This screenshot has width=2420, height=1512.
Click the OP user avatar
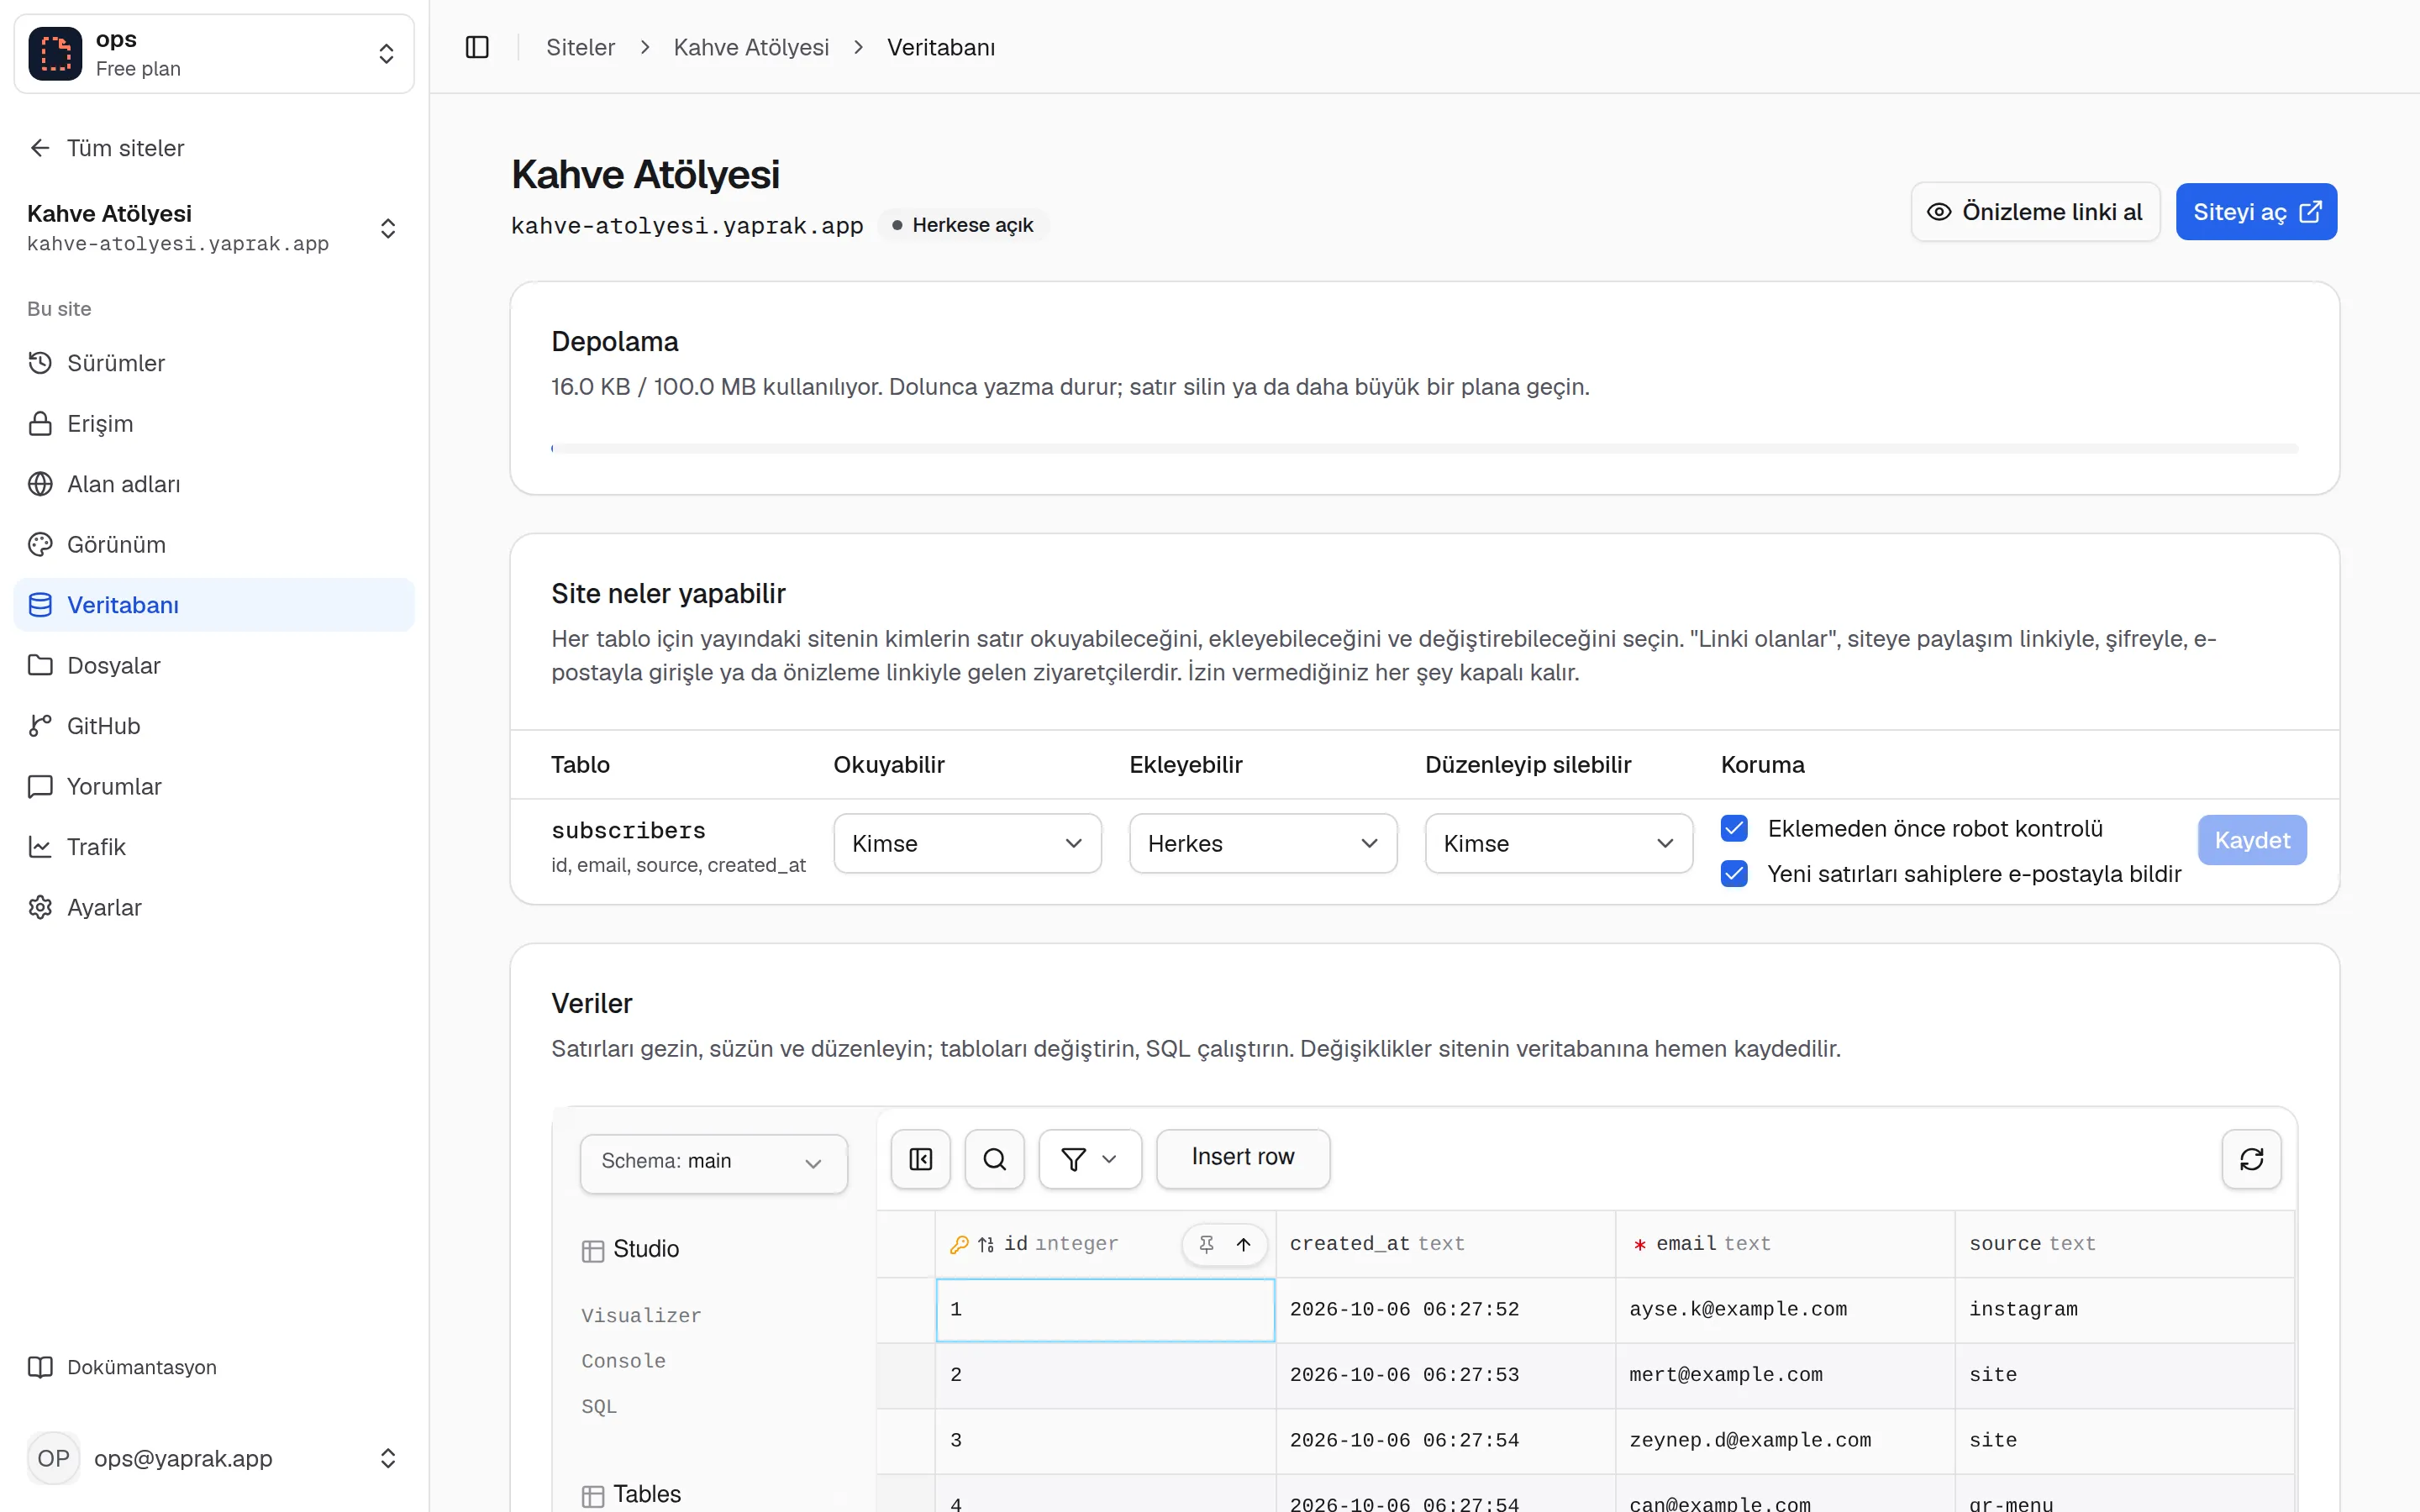tap(54, 1458)
